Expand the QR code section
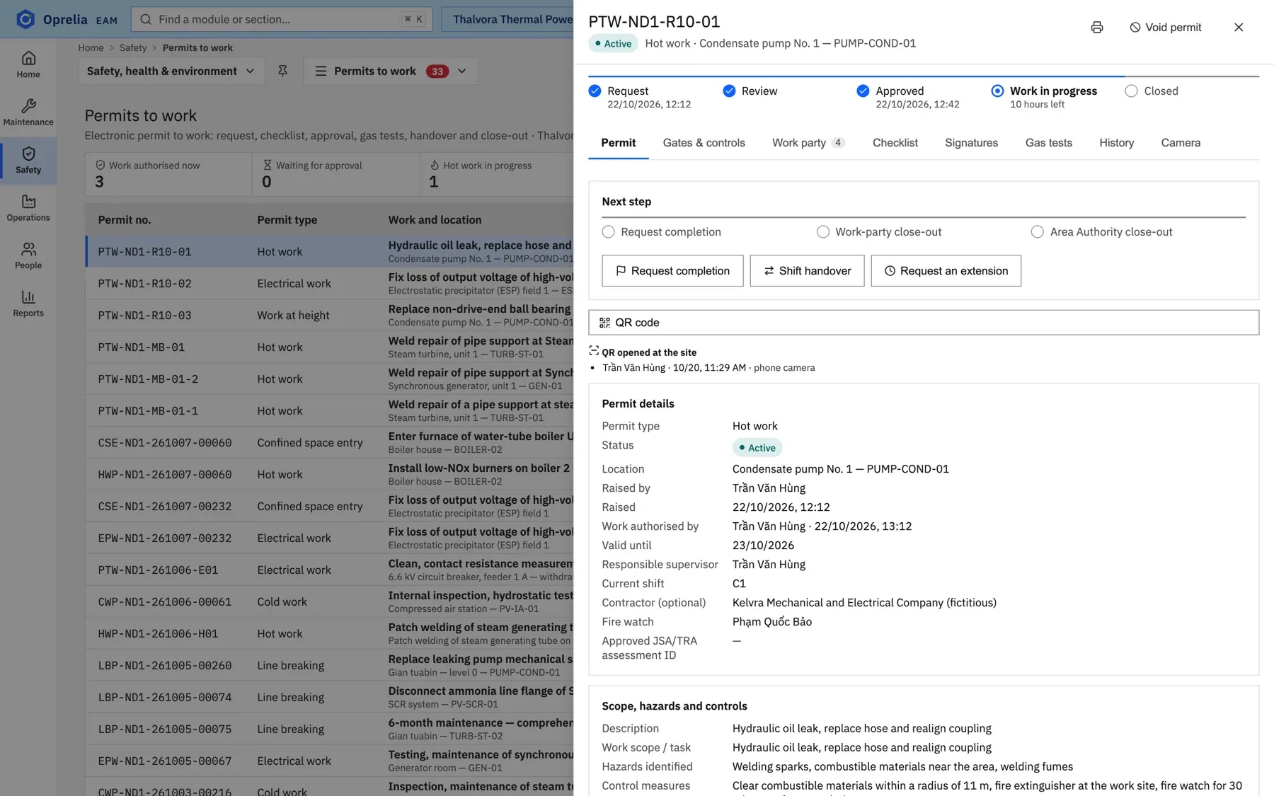1274x796 pixels. point(924,323)
